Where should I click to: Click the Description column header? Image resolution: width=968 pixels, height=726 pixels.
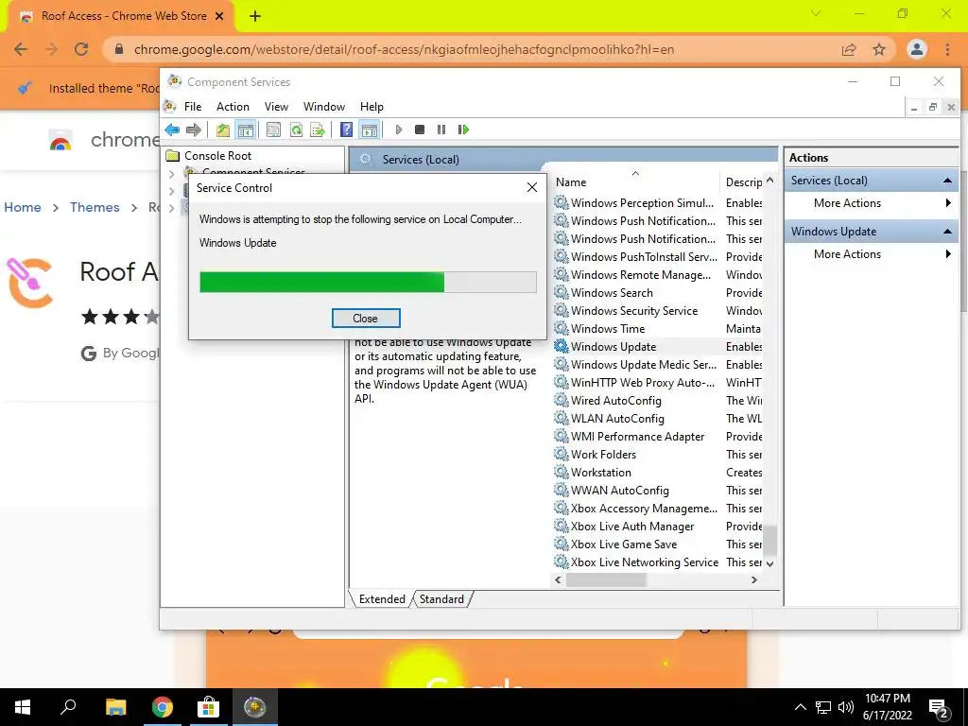[x=743, y=182]
